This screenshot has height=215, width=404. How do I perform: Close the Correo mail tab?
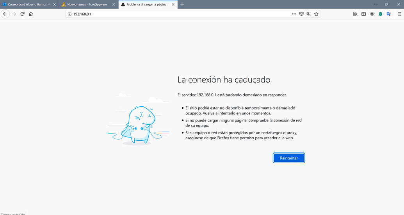54,4
